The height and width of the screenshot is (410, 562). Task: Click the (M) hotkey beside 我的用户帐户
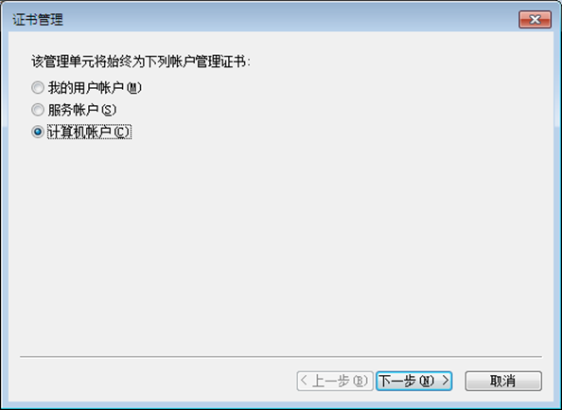click(x=134, y=88)
